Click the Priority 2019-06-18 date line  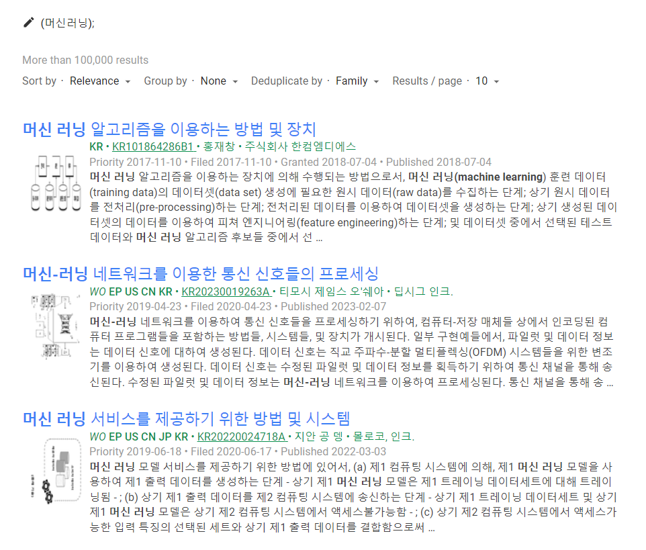(238, 452)
